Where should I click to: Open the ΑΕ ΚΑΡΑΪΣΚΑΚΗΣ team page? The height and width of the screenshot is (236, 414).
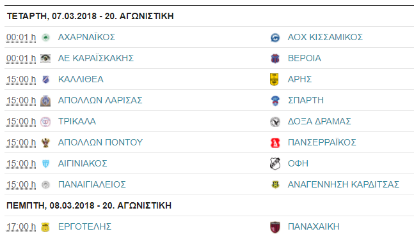pos(96,58)
